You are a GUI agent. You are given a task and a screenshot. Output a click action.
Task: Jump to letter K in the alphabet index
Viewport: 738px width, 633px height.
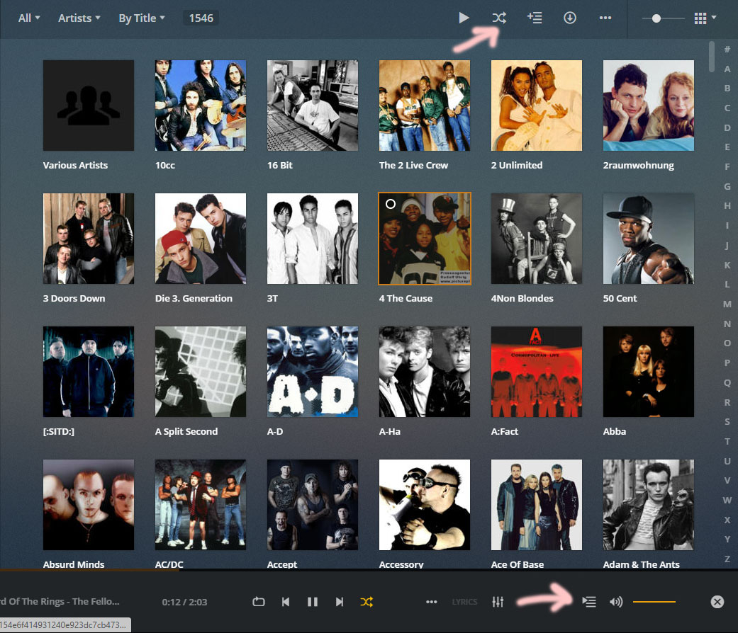727,265
